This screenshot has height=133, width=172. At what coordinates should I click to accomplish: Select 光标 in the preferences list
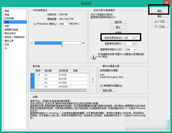(x=7, y=26)
